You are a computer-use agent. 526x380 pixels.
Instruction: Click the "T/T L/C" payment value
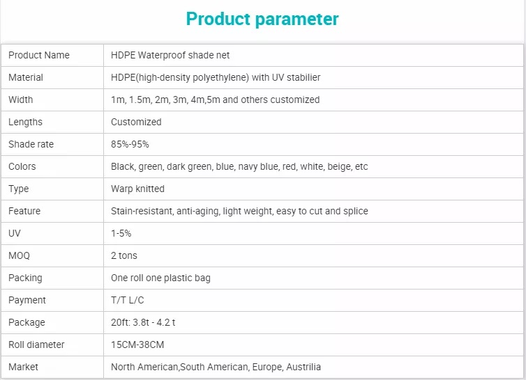point(128,300)
